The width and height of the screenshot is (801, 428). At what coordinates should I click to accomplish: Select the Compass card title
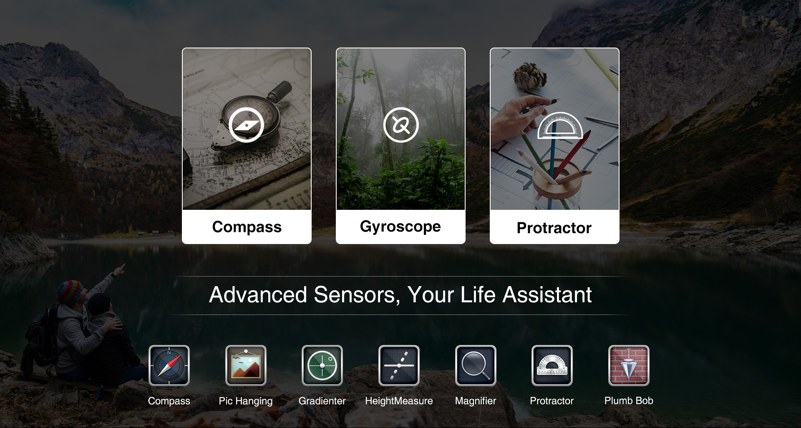(247, 227)
